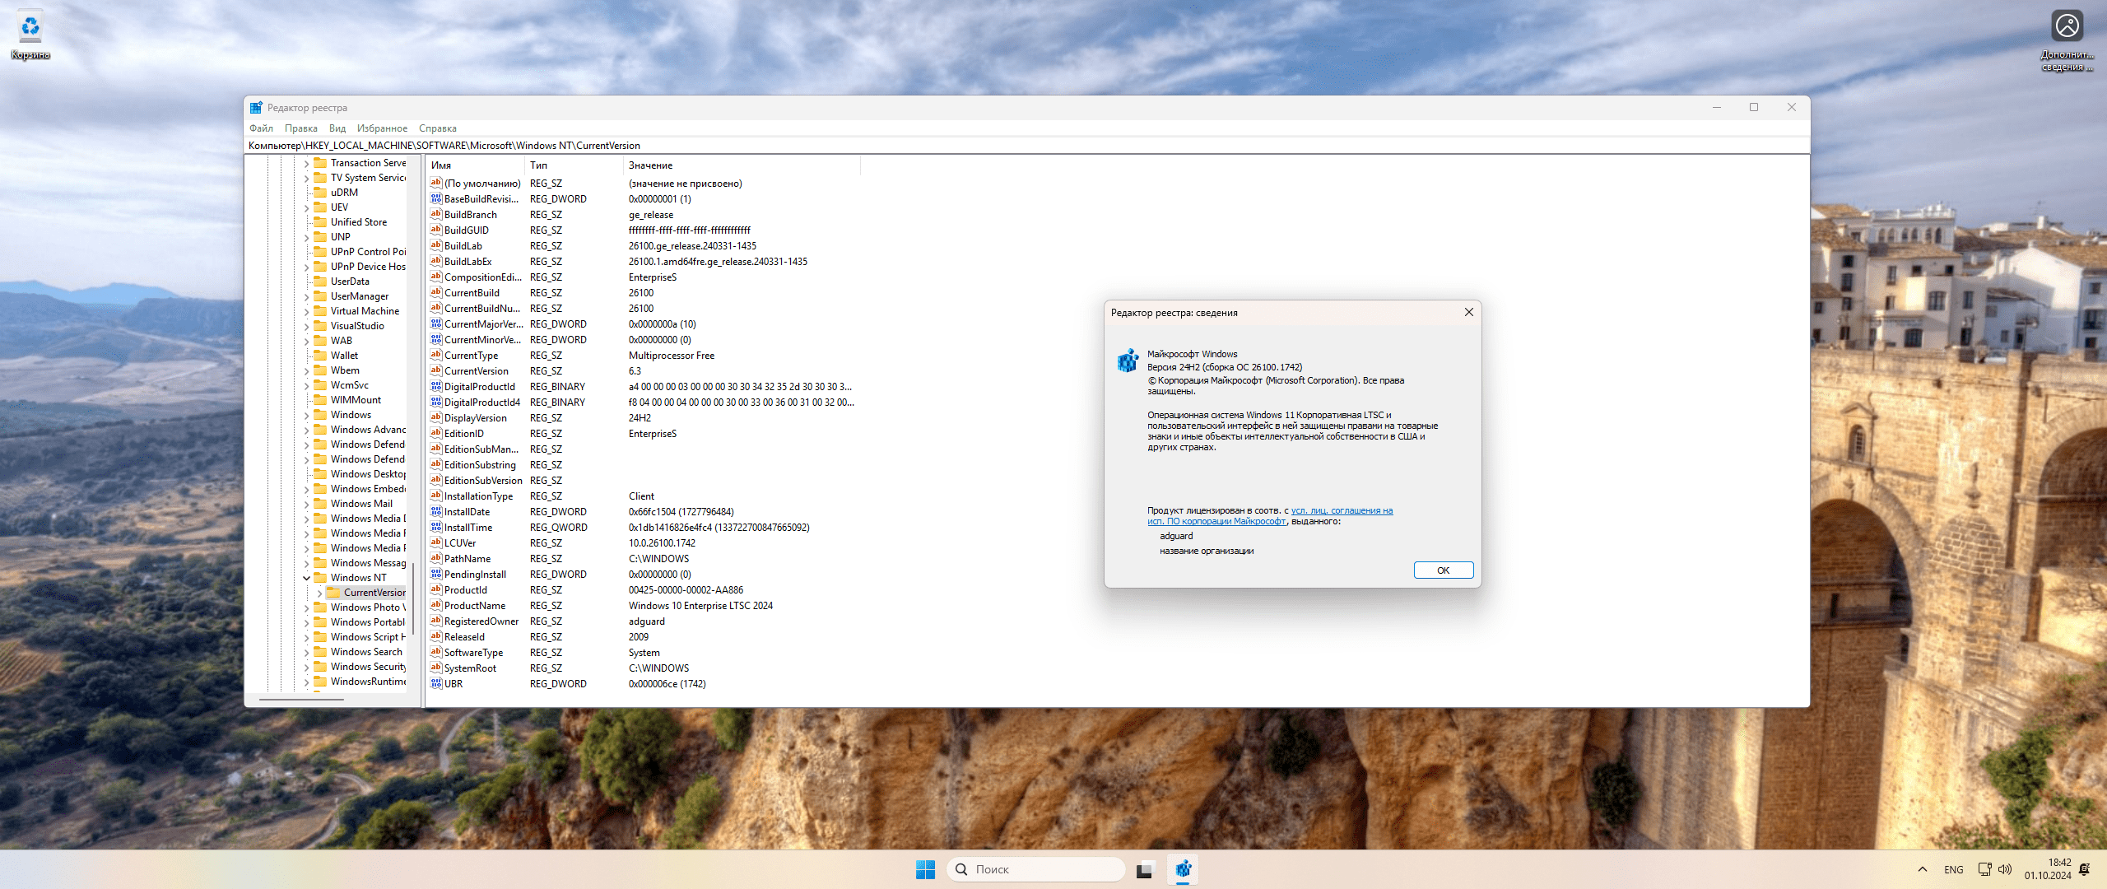Screen dimensions: 2107x889
Task: Click the tree pane horizontal scrollbar
Action: pos(301,700)
